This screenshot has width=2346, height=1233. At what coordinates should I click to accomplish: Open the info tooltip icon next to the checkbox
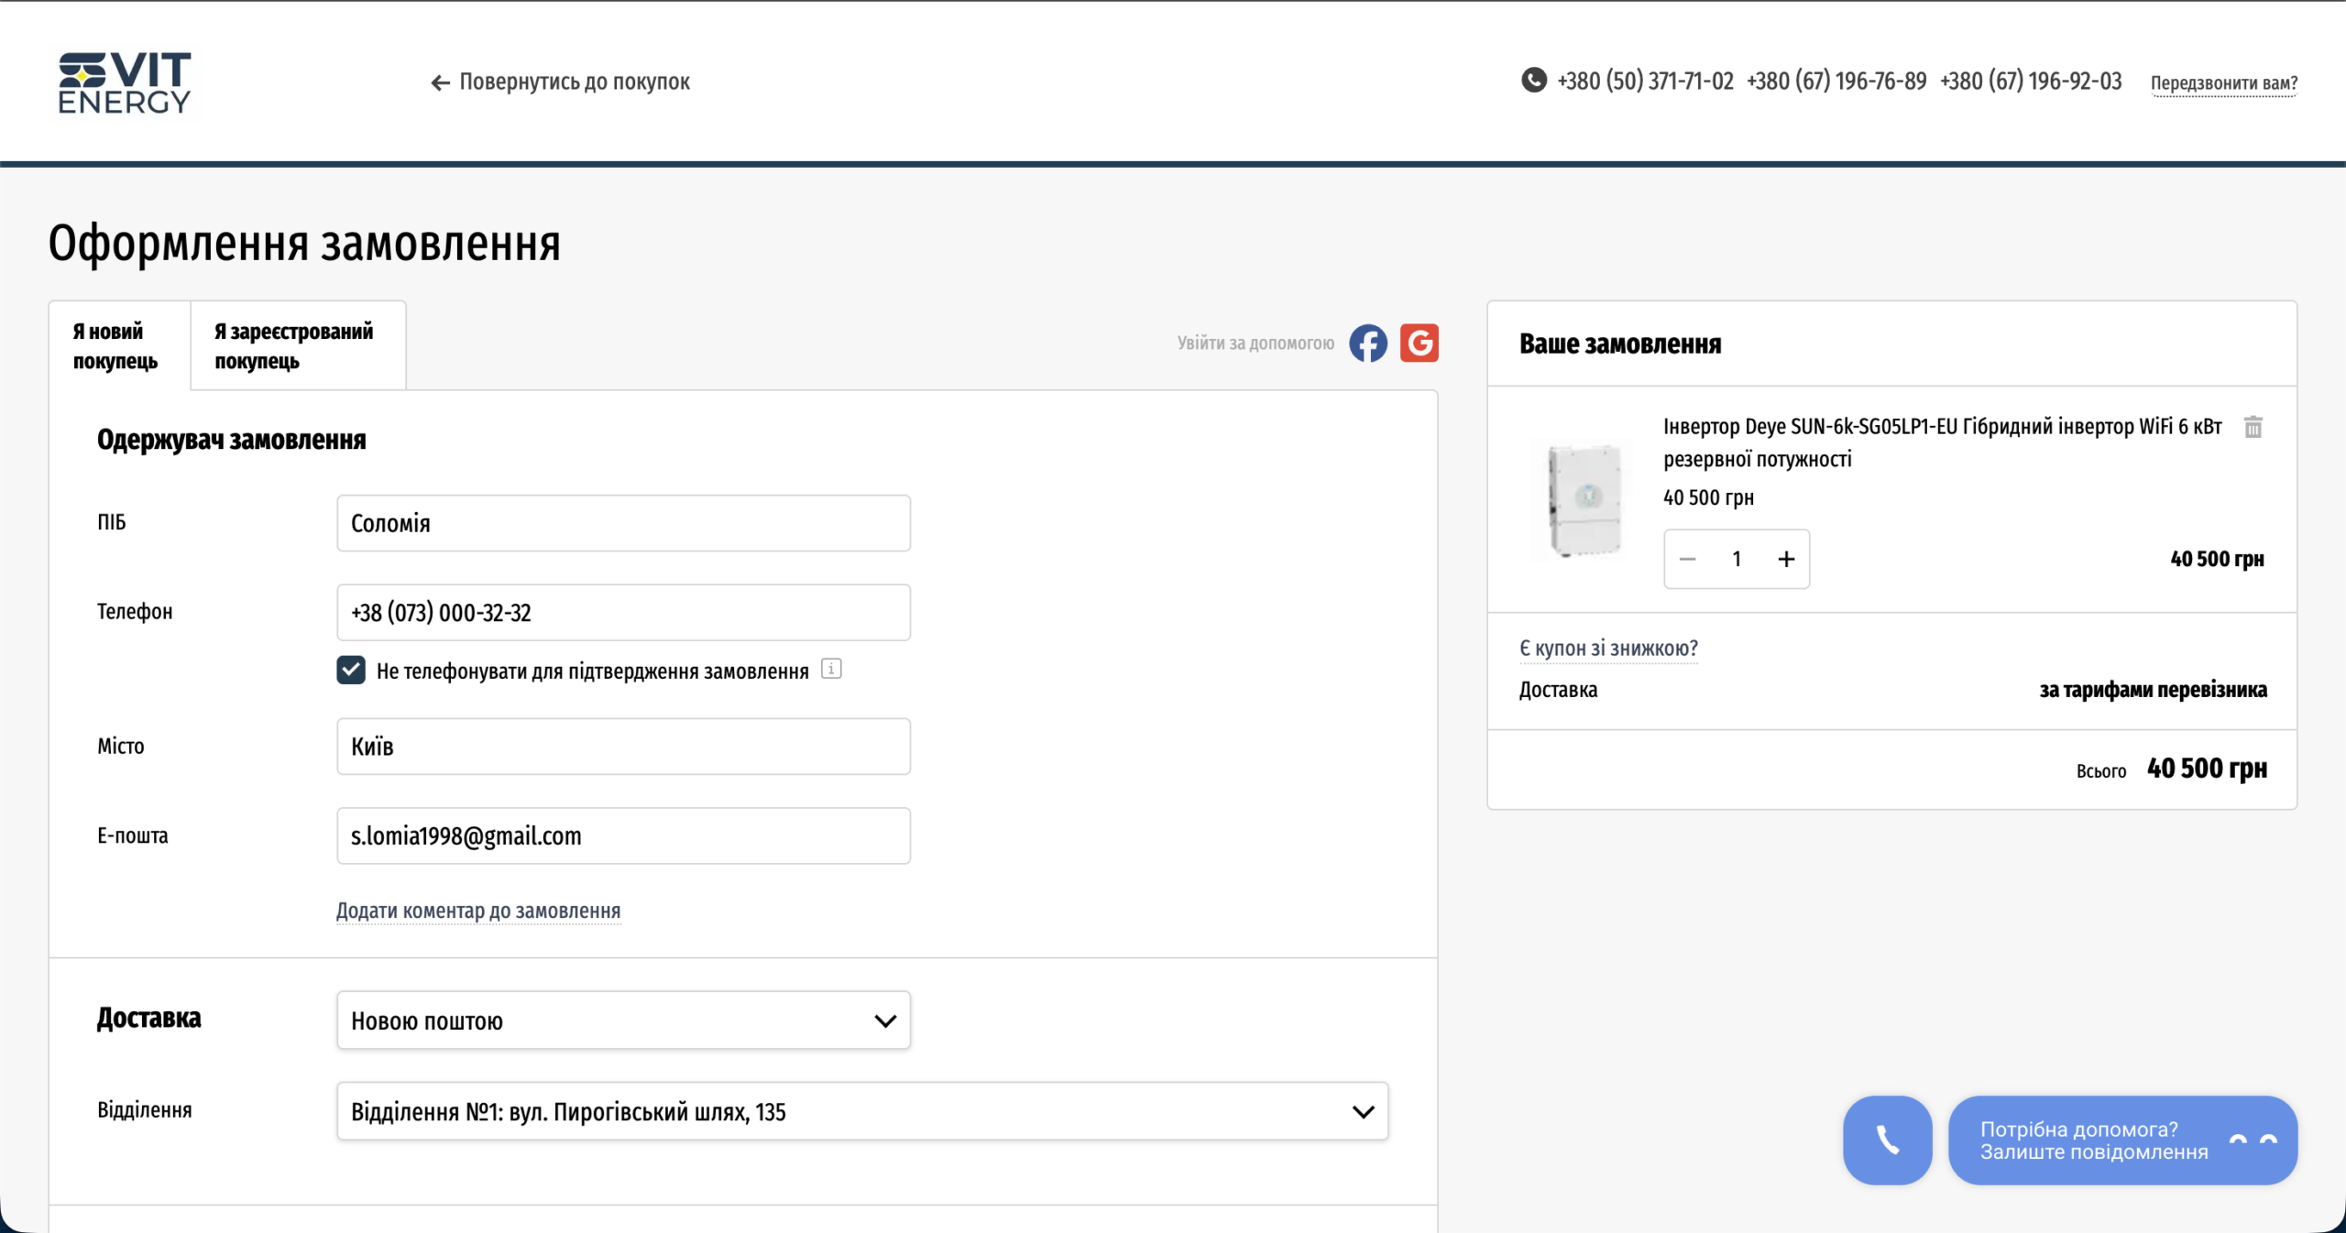tap(831, 669)
